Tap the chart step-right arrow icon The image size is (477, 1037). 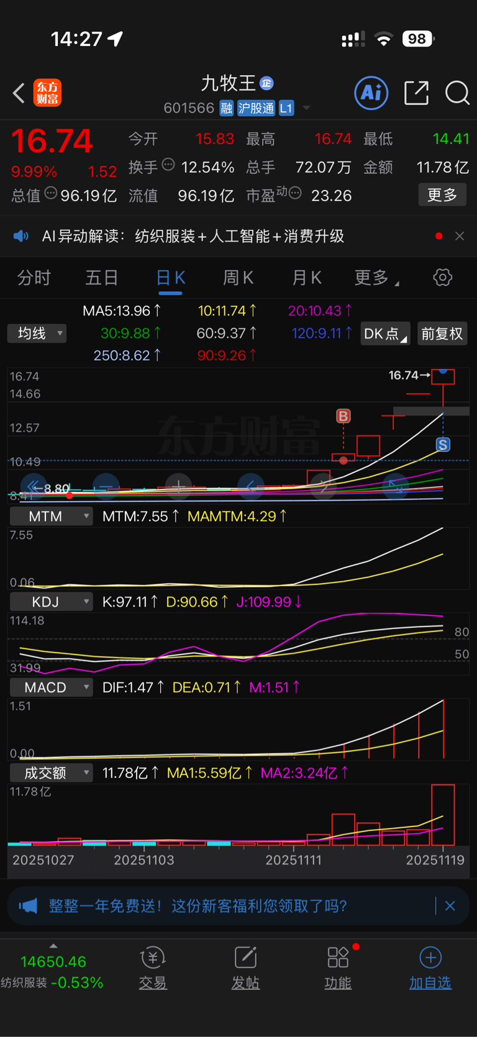click(324, 486)
